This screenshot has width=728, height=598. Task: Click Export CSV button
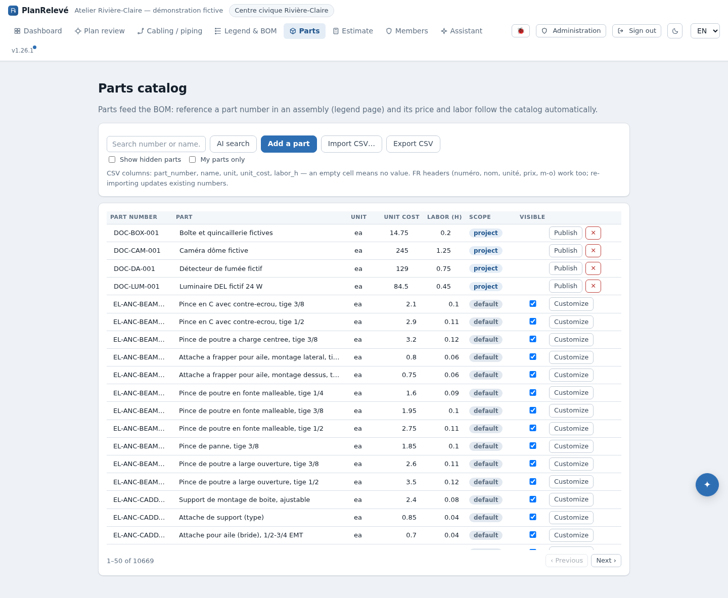pyautogui.click(x=413, y=144)
